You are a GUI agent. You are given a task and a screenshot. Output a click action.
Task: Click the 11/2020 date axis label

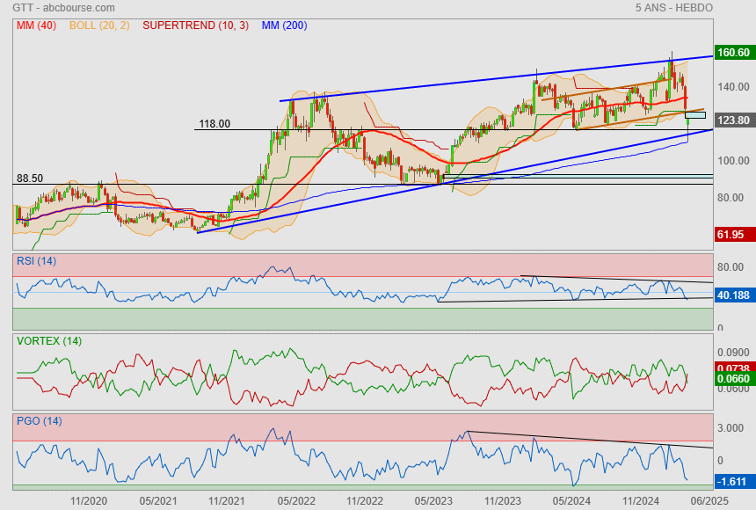[89, 501]
